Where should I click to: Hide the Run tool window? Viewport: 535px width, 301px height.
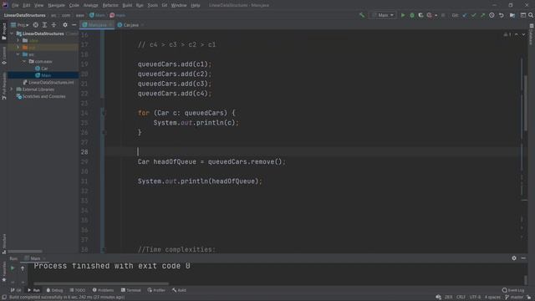pos(523,258)
